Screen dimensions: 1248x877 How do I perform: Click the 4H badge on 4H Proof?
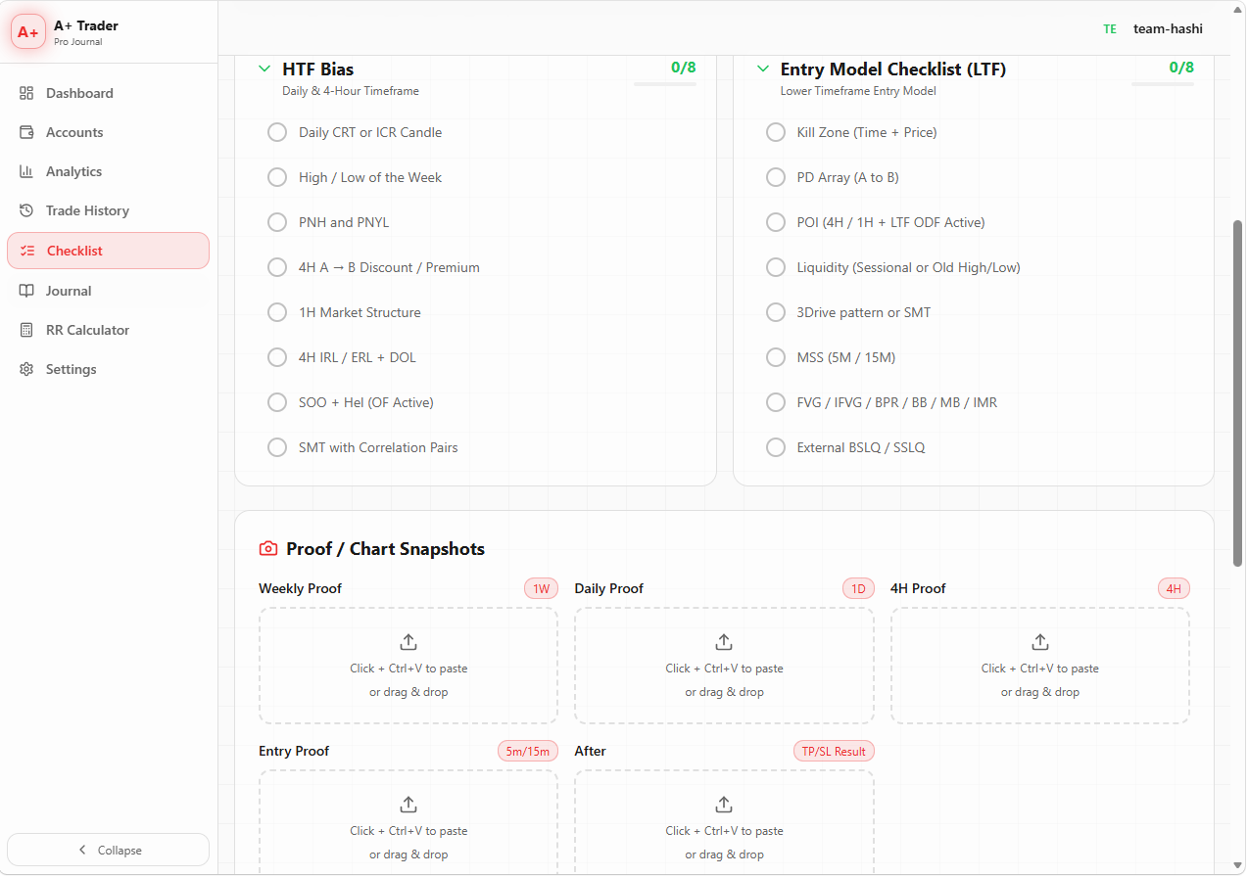point(1174,588)
